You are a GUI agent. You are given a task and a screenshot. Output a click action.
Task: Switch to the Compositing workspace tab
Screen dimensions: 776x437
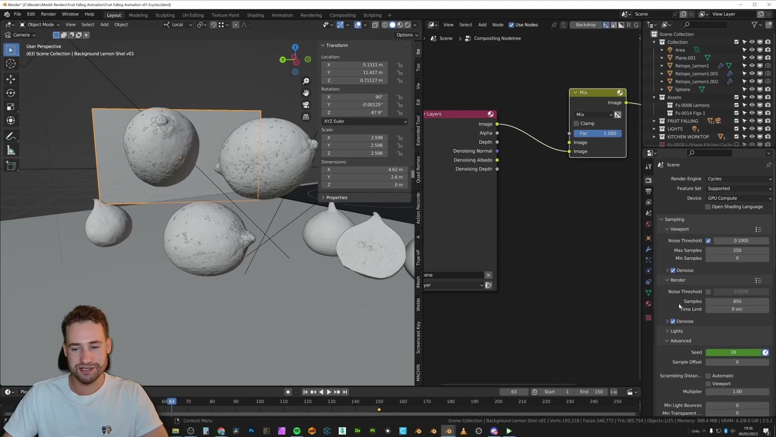tap(342, 15)
